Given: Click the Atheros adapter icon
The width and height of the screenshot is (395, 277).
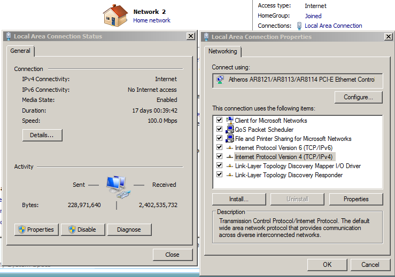Looking at the screenshot, I should tap(220, 80).
